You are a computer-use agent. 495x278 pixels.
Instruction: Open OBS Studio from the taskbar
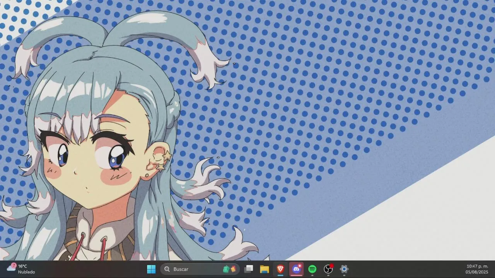pos(328,269)
